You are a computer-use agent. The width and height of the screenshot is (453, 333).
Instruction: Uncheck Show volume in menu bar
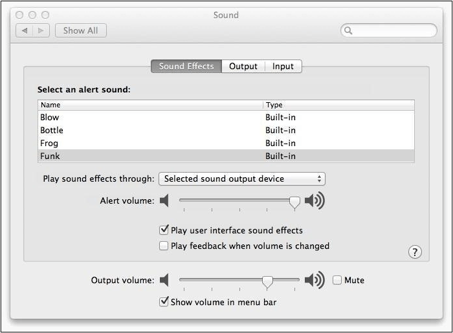point(164,301)
